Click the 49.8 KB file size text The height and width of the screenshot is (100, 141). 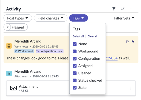point(24,91)
